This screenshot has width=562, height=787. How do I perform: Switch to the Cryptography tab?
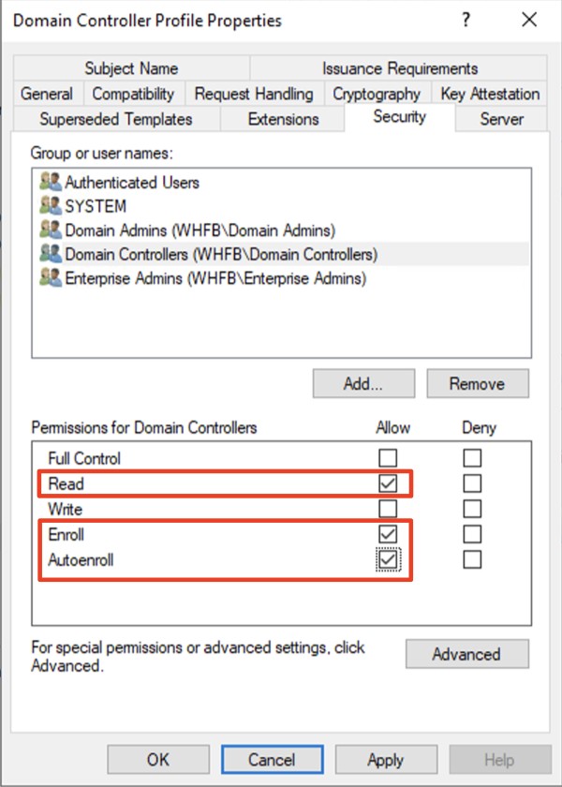(377, 94)
